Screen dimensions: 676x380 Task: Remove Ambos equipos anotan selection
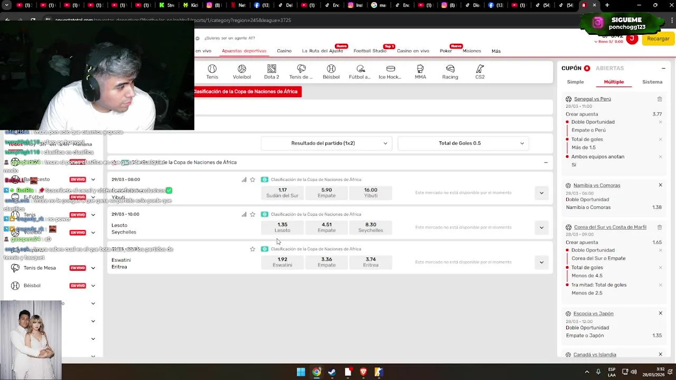(x=660, y=157)
